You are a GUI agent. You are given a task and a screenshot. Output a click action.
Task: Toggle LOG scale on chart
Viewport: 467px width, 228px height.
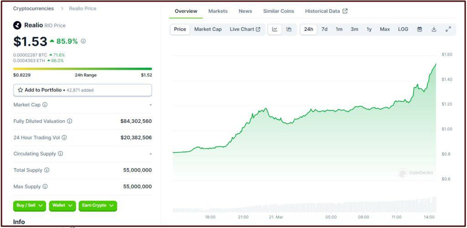403,29
